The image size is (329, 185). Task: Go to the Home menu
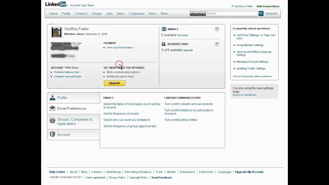[53, 14]
